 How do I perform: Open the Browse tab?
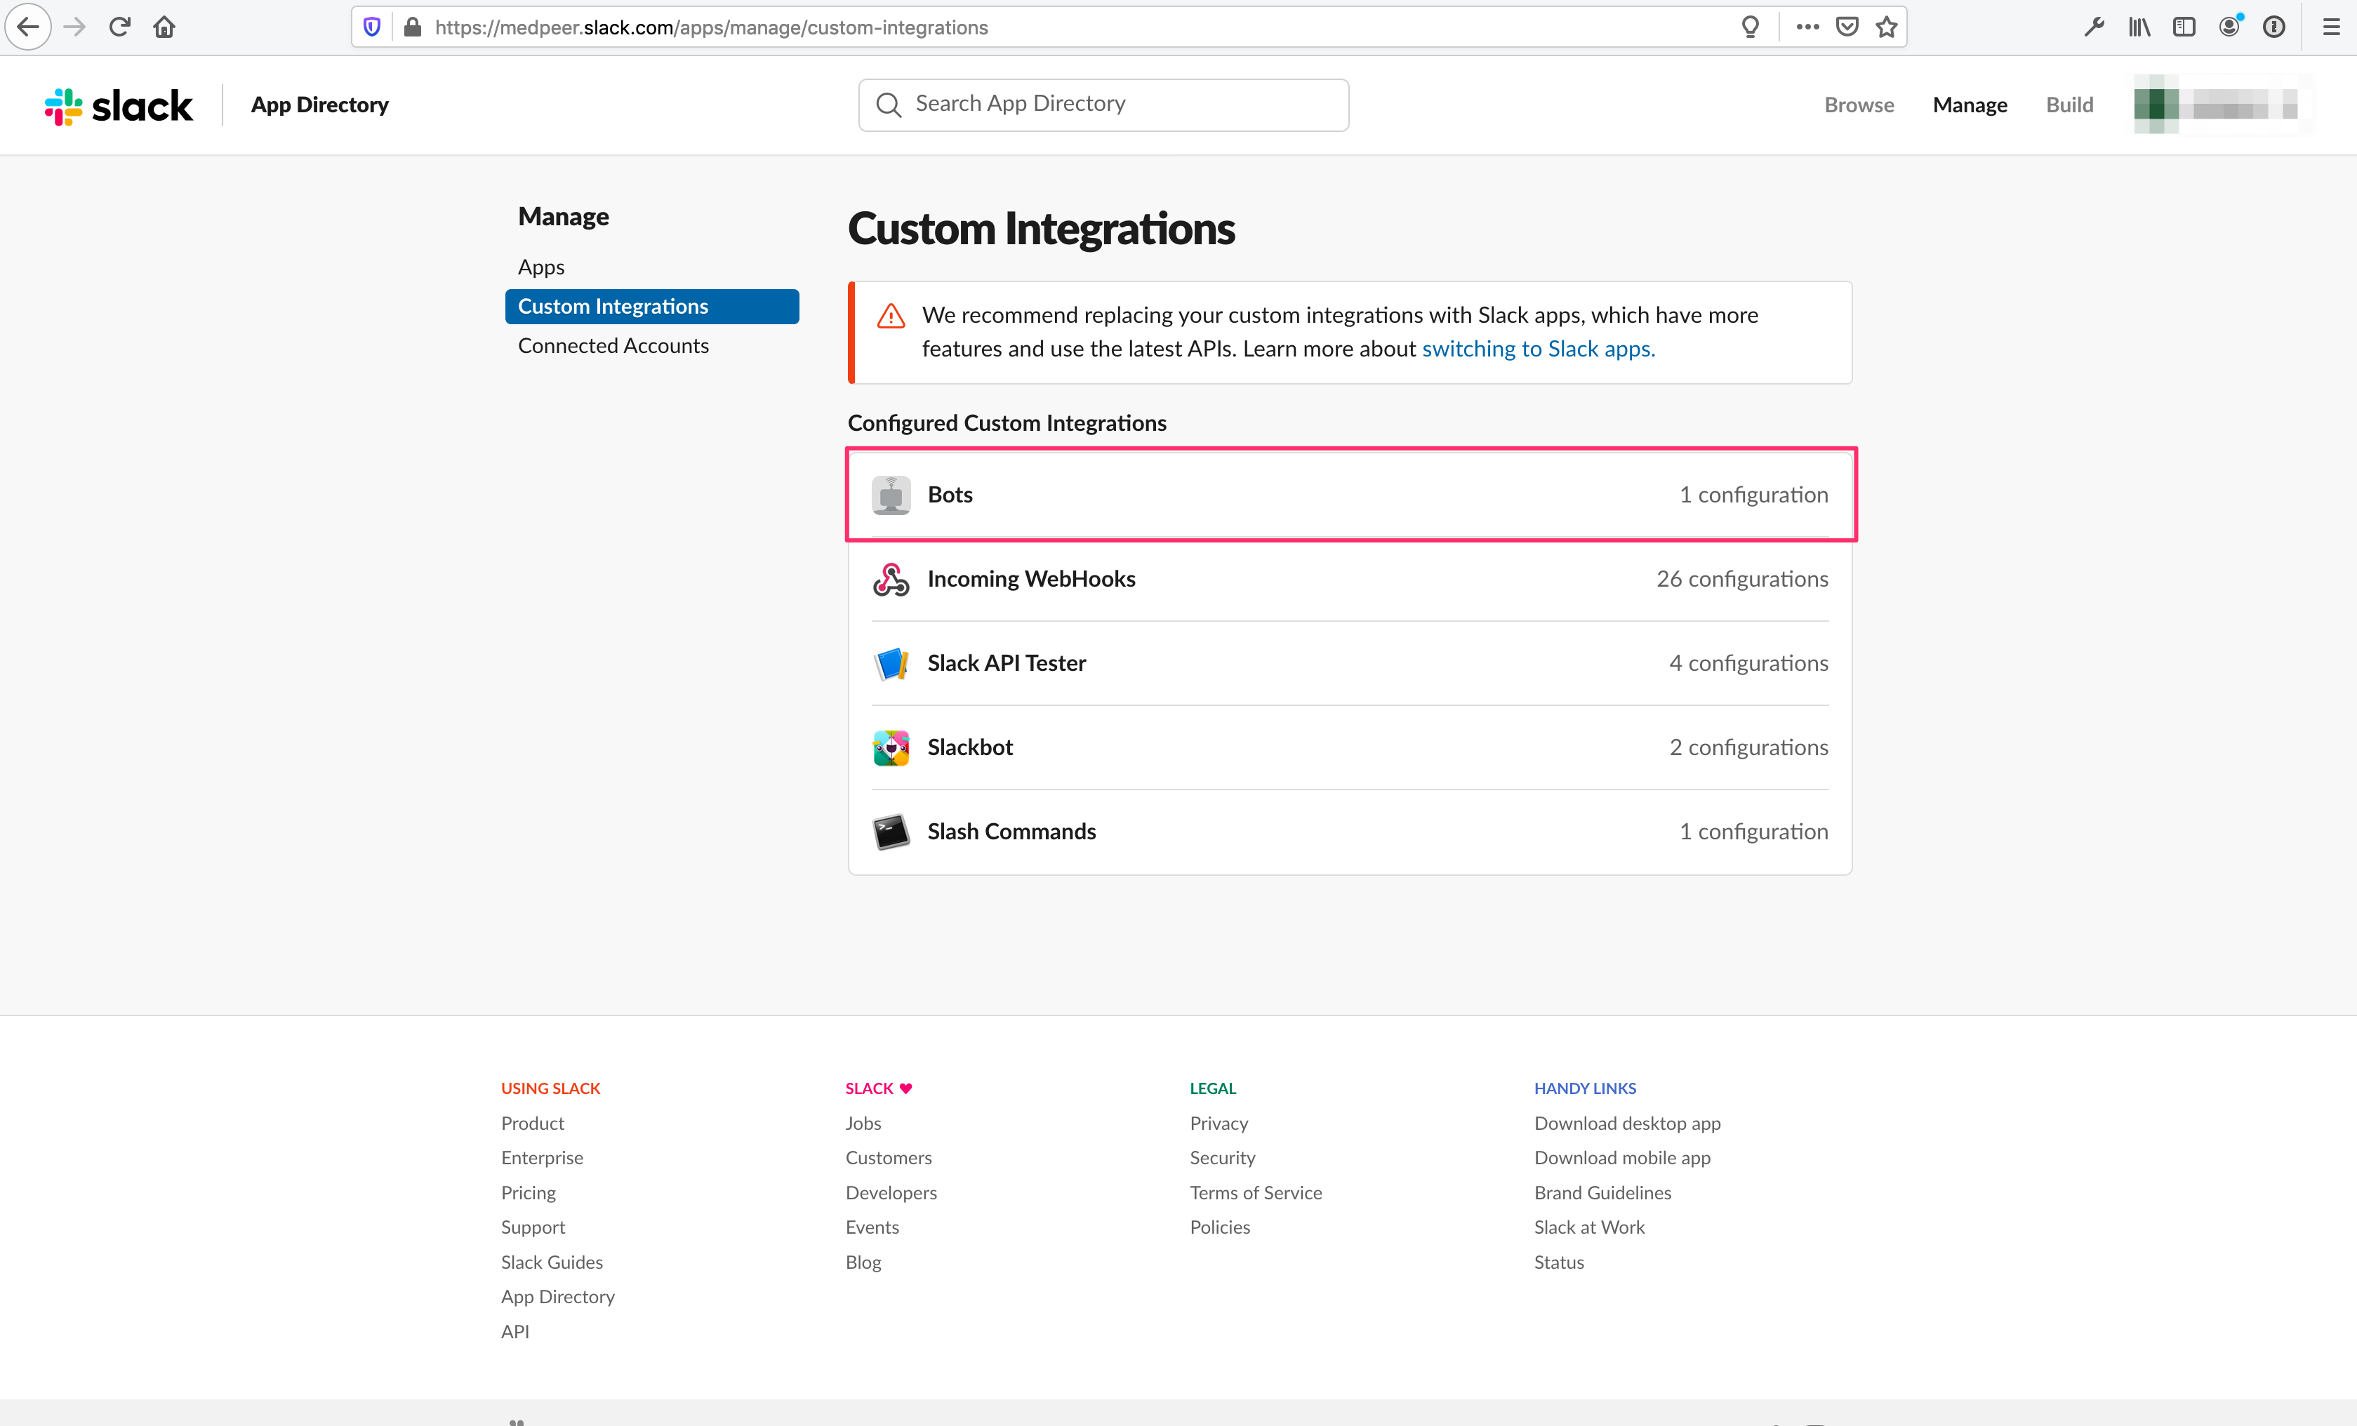[1859, 105]
